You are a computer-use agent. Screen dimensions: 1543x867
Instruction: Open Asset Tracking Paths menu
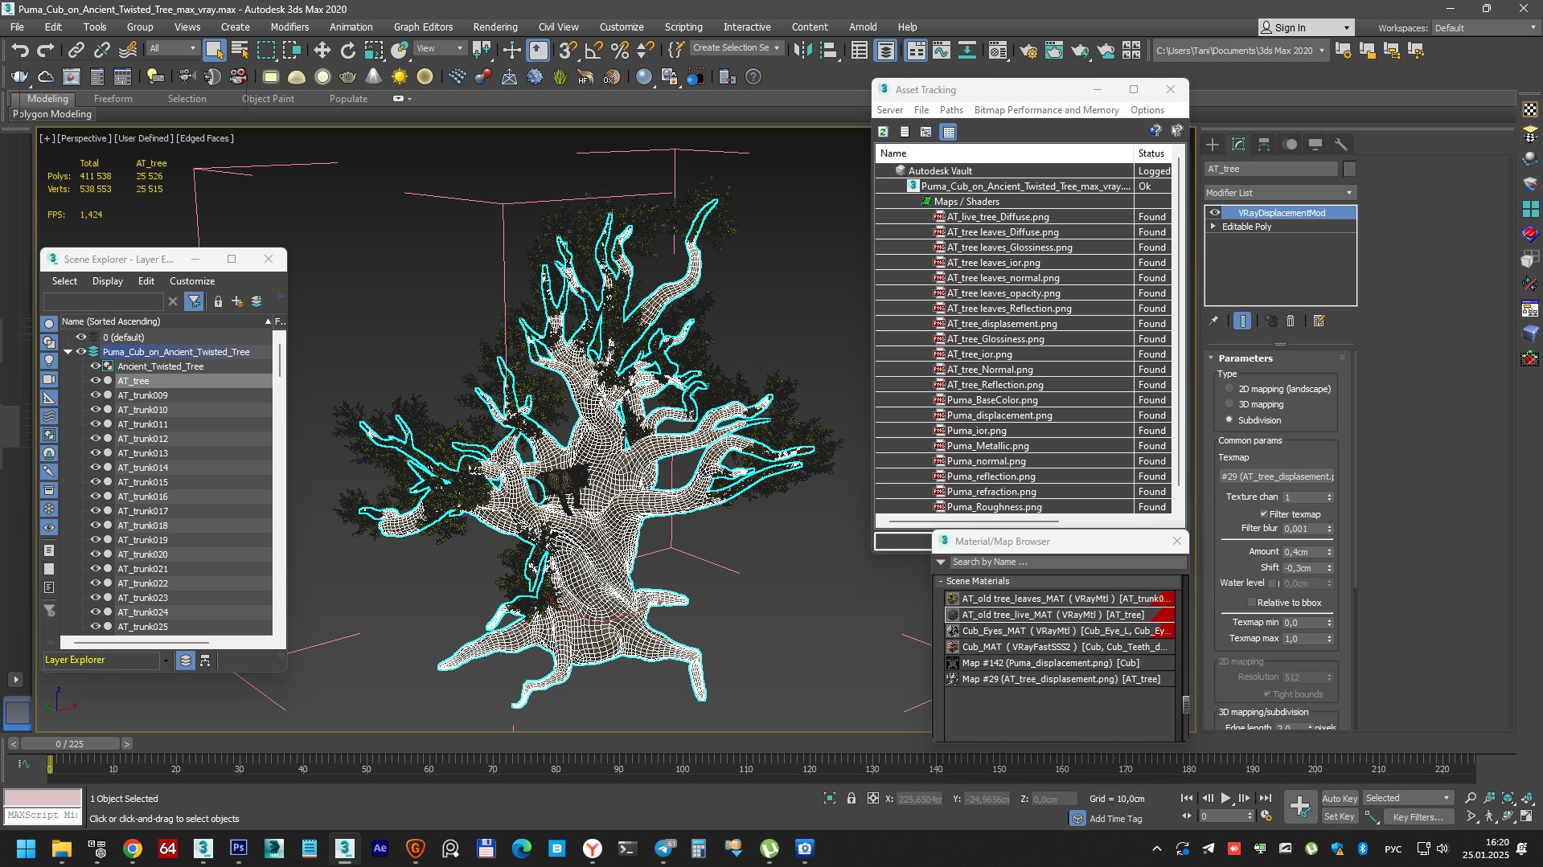[951, 110]
